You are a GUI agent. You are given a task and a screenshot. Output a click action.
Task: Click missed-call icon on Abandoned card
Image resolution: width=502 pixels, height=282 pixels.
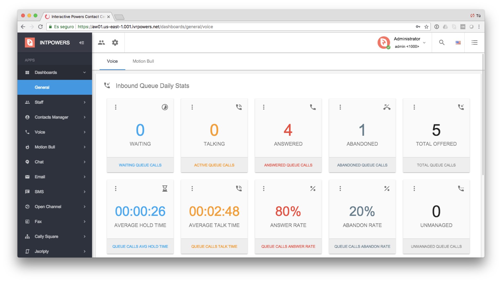(387, 107)
